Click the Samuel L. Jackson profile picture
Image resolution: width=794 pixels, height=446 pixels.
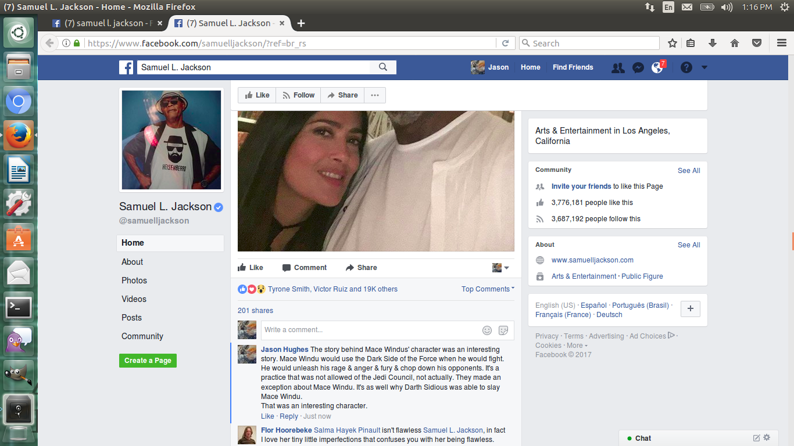pyautogui.click(x=171, y=140)
